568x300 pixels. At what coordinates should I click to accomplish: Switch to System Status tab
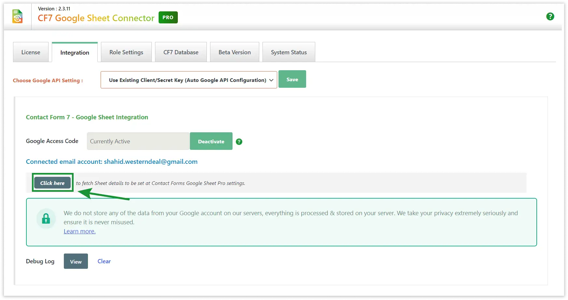tap(289, 52)
